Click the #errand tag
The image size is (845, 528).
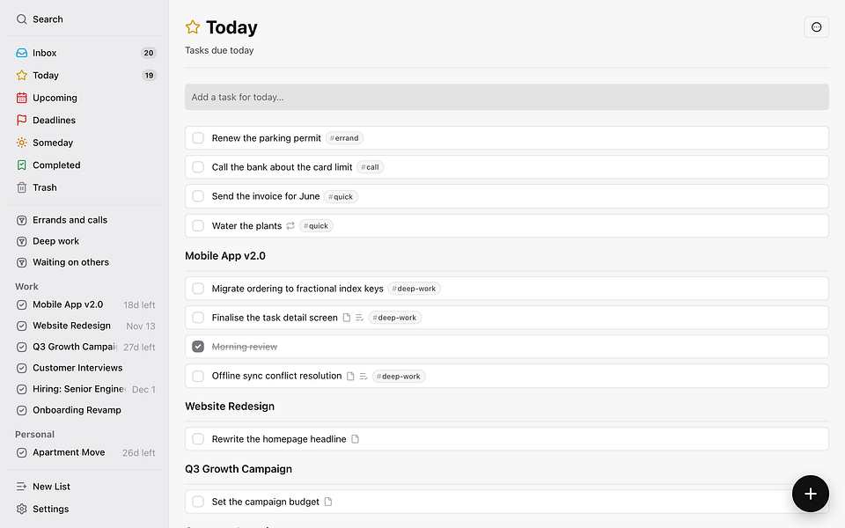[344, 138]
